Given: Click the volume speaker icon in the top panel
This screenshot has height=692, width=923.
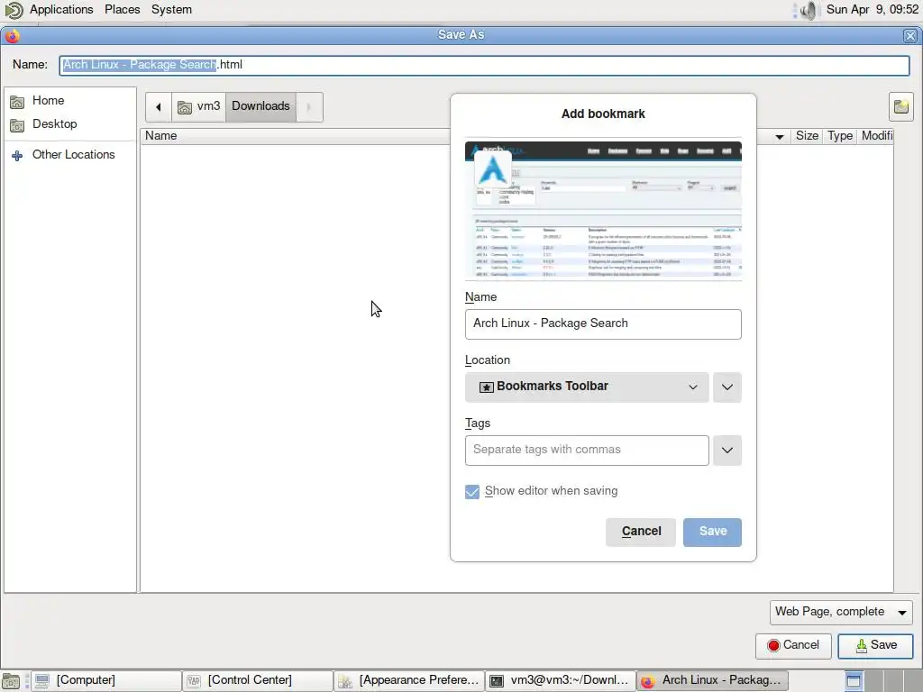Looking at the screenshot, I should pyautogui.click(x=809, y=10).
